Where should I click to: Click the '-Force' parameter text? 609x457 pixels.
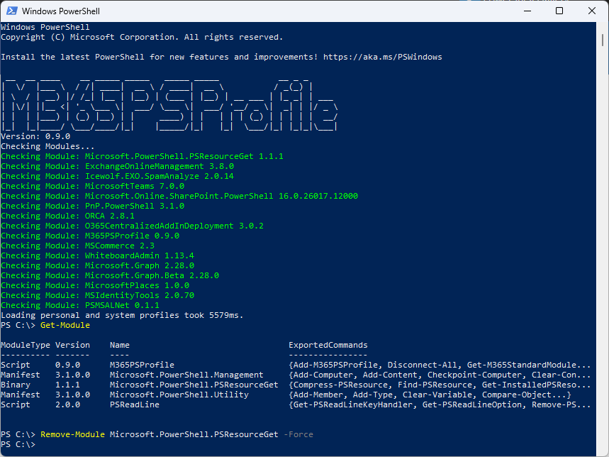[298, 434]
